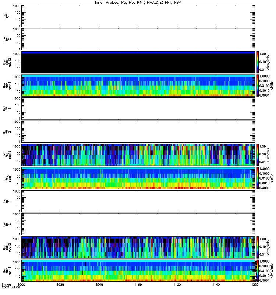Viewport: 276px width, 295px height.
Task: Click the "1020" time-axis tick label
Action: click(60, 284)
